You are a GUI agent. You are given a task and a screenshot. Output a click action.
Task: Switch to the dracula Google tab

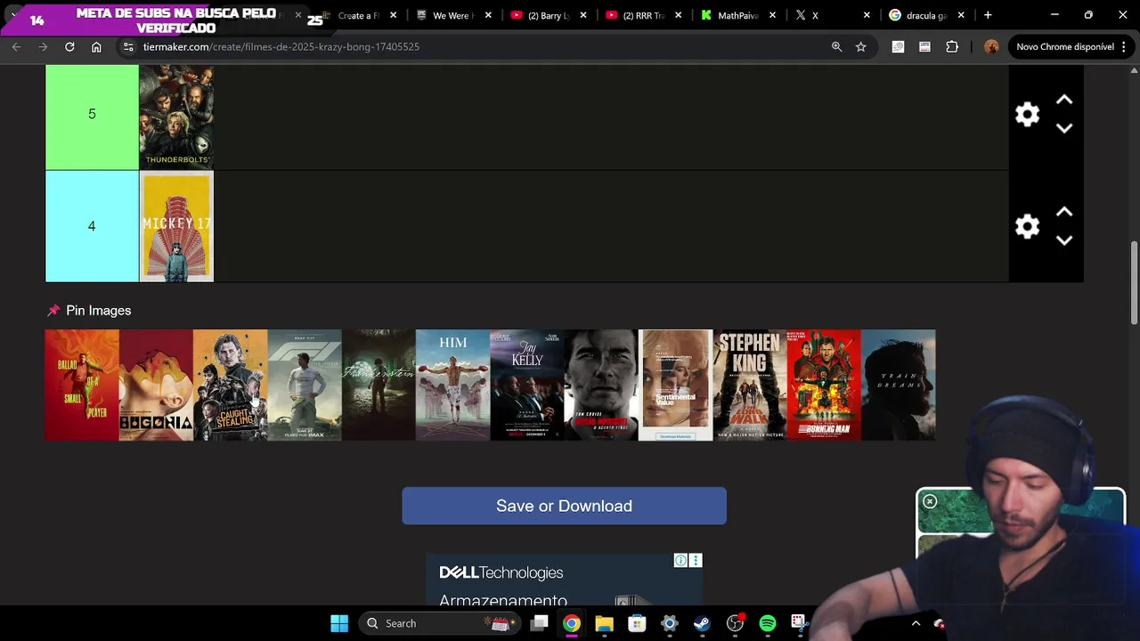pos(924,15)
